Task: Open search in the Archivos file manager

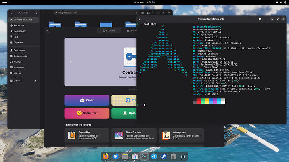Action: pyautogui.click(x=11, y=13)
